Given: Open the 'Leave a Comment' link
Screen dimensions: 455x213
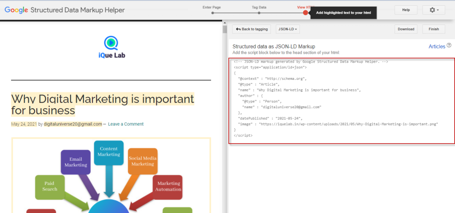Looking at the screenshot, I should [x=126, y=124].
